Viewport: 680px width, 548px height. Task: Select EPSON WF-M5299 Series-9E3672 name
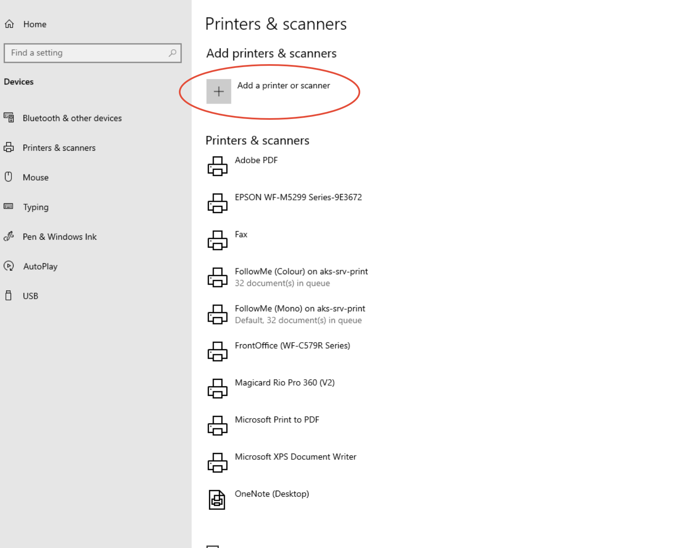(x=298, y=197)
